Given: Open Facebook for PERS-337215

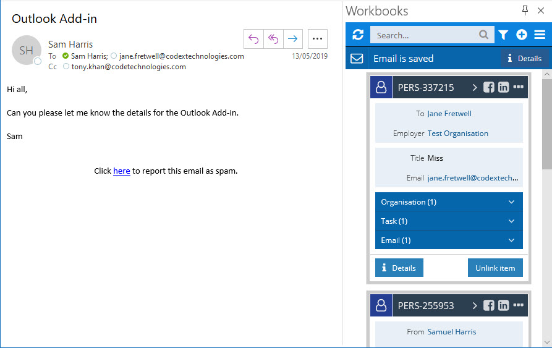Looking at the screenshot, I should [x=488, y=87].
